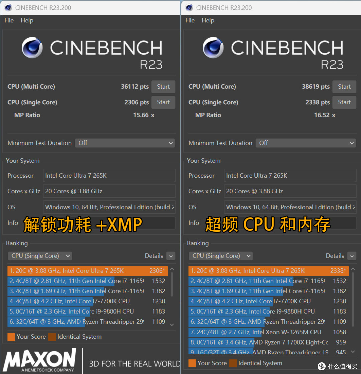361x374 pixels.
Task: Click scroll down arrow of right ranking list
Action: pos(353,352)
